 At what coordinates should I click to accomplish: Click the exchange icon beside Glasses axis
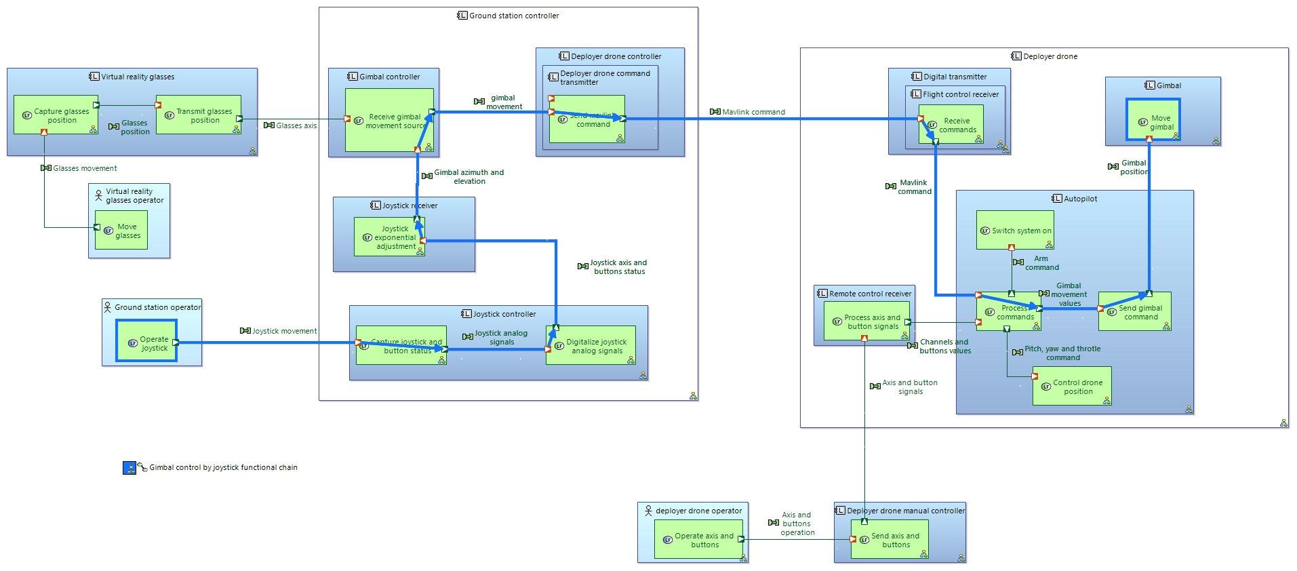click(269, 125)
